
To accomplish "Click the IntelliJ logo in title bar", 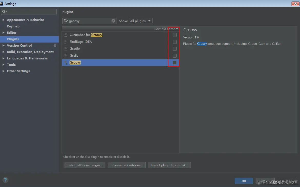I will point(2,3).
